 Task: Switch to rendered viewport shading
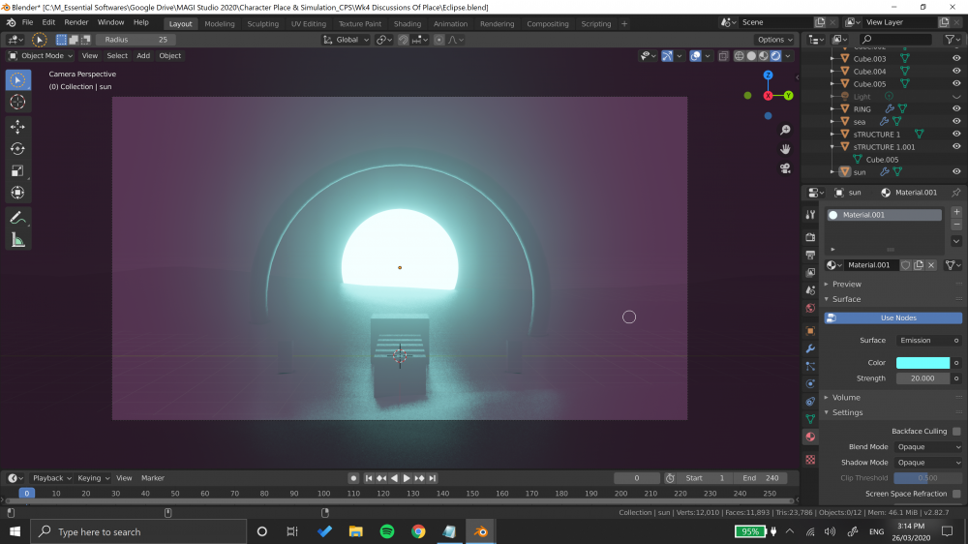(x=775, y=55)
